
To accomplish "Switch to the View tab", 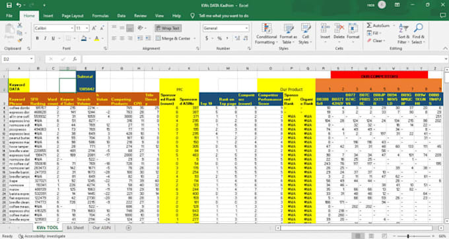I will (x=159, y=16).
